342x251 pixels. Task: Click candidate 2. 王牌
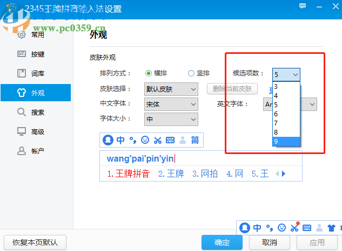[171, 174]
